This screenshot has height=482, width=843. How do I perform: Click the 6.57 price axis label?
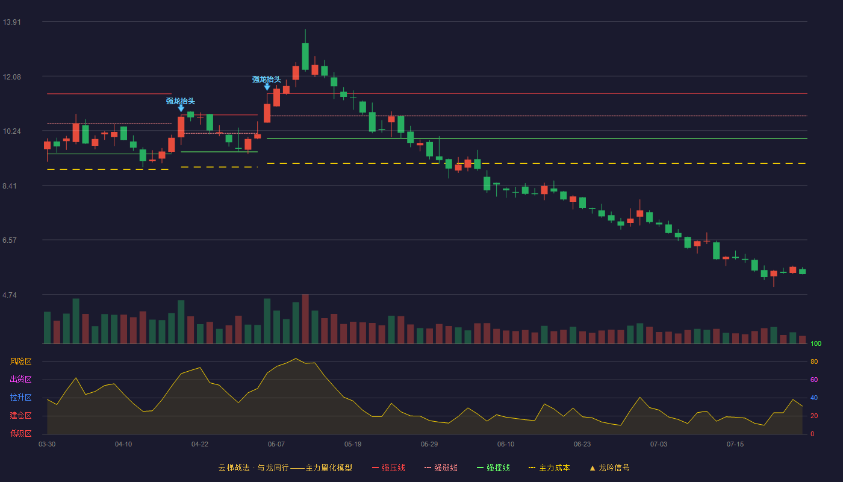click(x=10, y=240)
